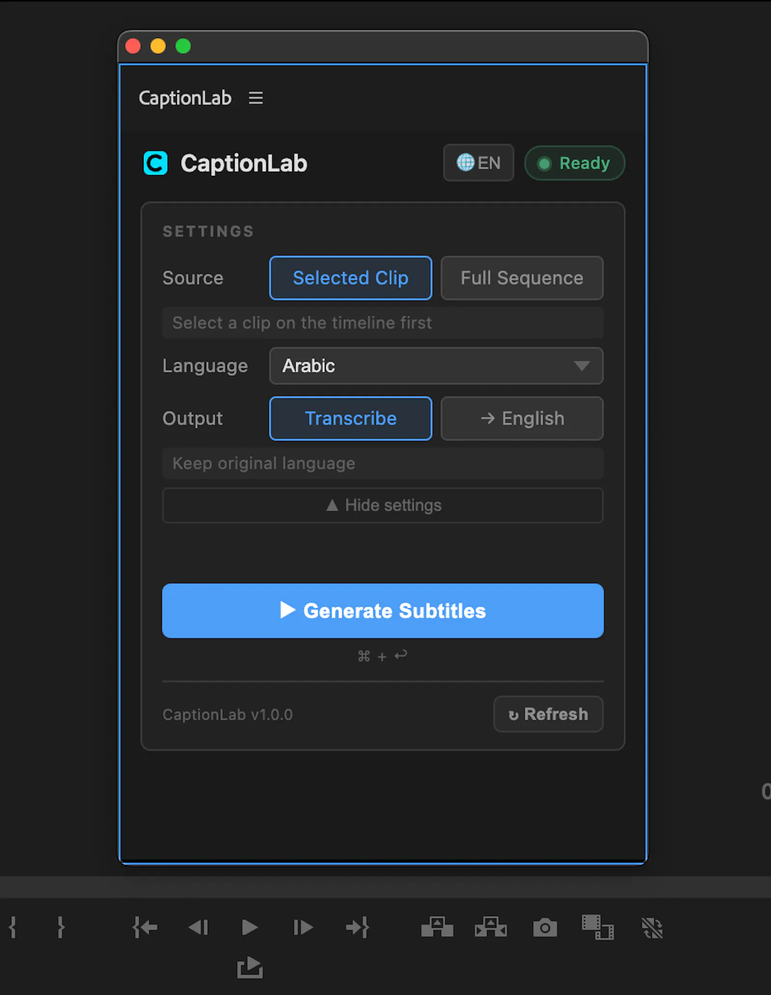Click the CaptionLab v1.0.0 version text
This screenshot has width=771, height=995.
click(x=227, y=715)
